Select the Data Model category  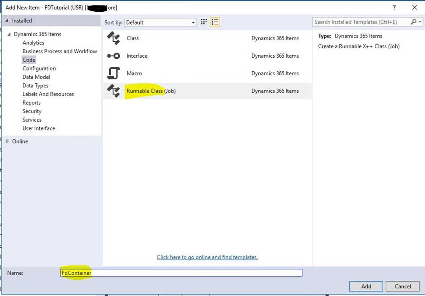pos(36,77)
